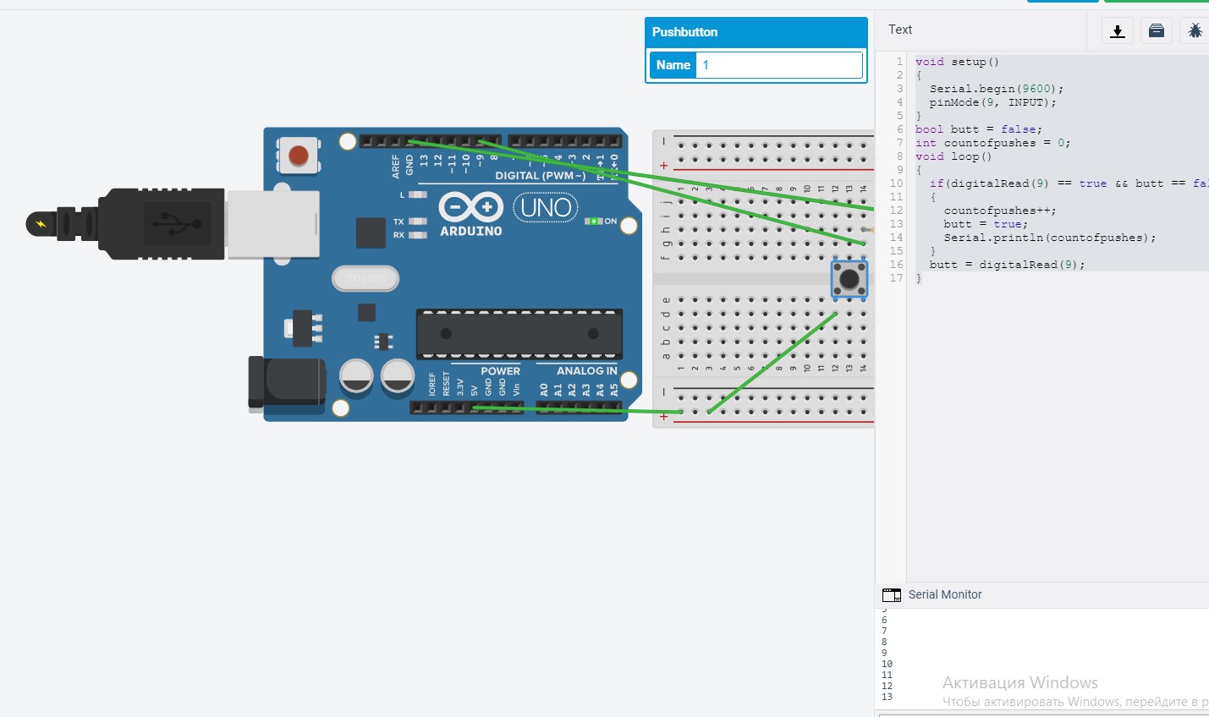Collapse the Serial Monitor panel header
The image size is (1209, 717).
click(945, 595)
